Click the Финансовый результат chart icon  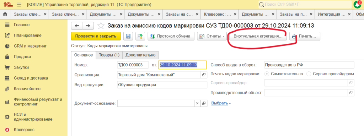tap(7, 102)
